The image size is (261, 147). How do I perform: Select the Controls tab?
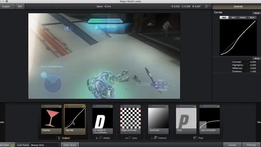pos(238,7)
